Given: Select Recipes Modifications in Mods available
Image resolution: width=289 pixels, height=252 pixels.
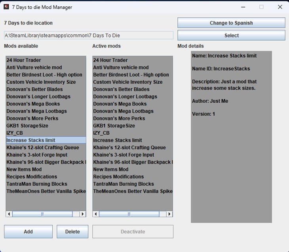Looking at the screenshot, I should [46, 177].
